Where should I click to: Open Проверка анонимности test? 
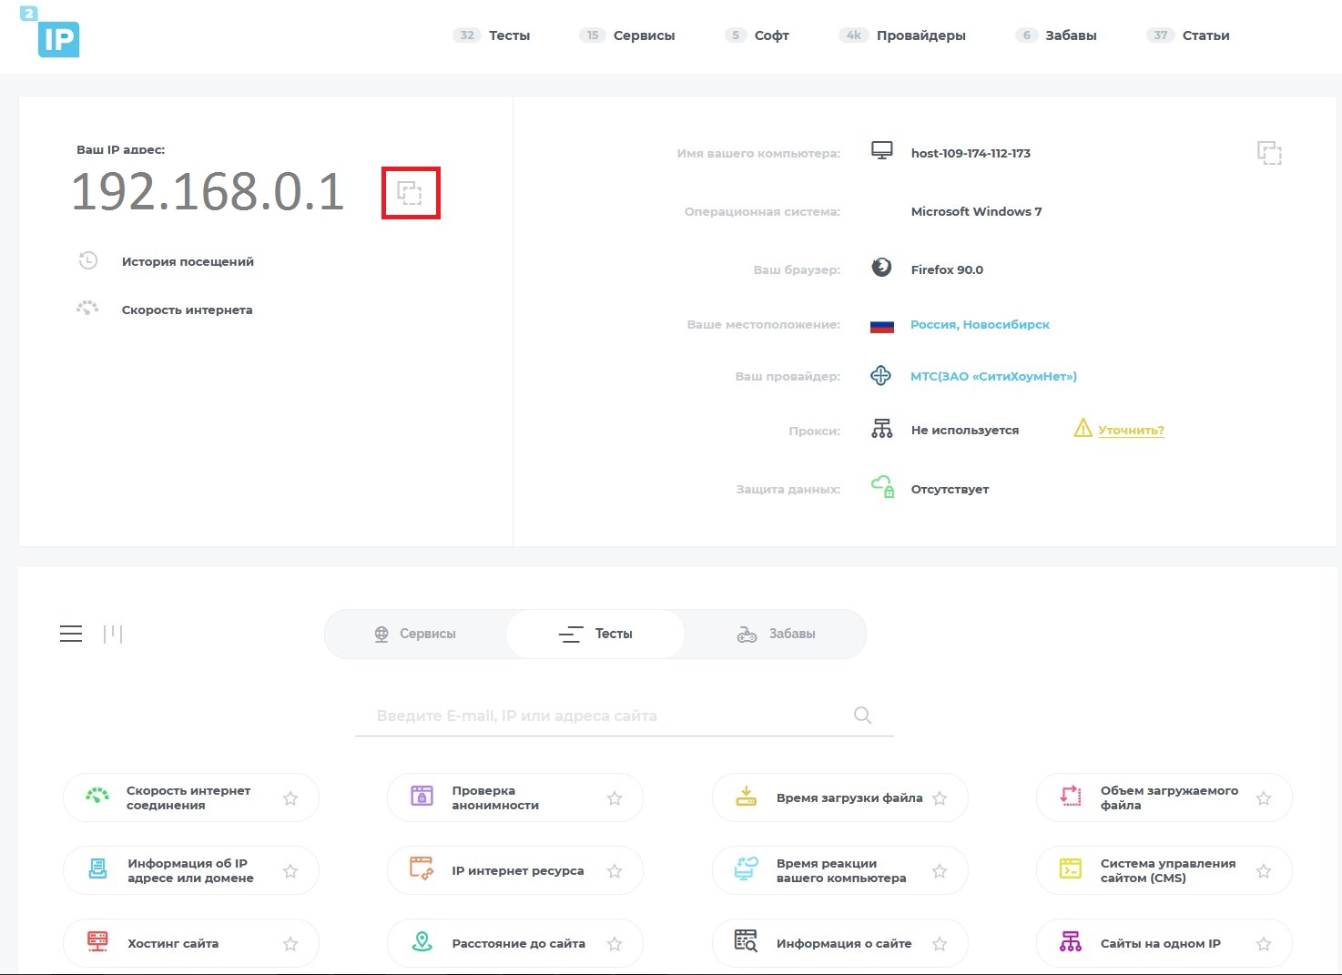tap(515, 797)
